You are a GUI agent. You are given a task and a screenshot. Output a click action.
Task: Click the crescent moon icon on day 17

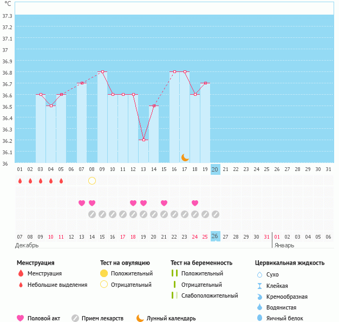pos(185,157)
